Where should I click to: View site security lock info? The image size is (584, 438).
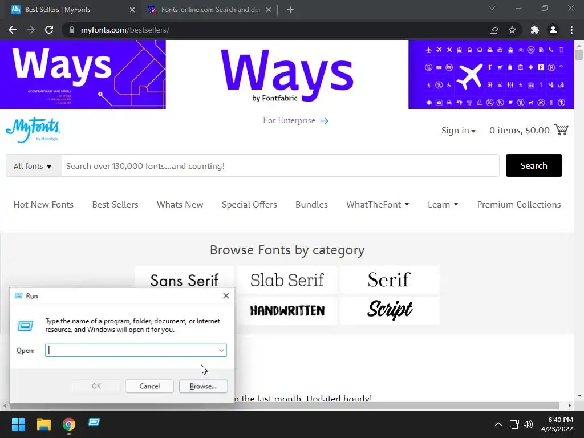[x=72, y=30]
